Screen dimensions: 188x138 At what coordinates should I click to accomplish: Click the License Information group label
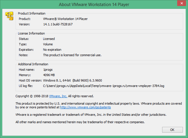(x=31, y=33)
